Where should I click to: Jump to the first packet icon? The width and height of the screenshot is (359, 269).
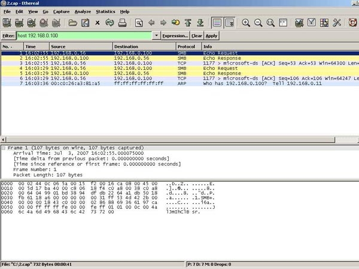pos(188,23)
